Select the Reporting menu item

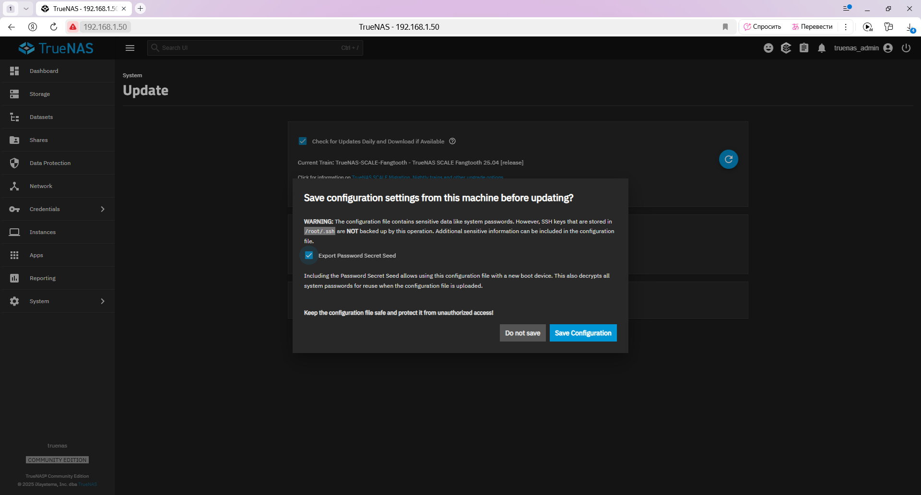[58, 278]
